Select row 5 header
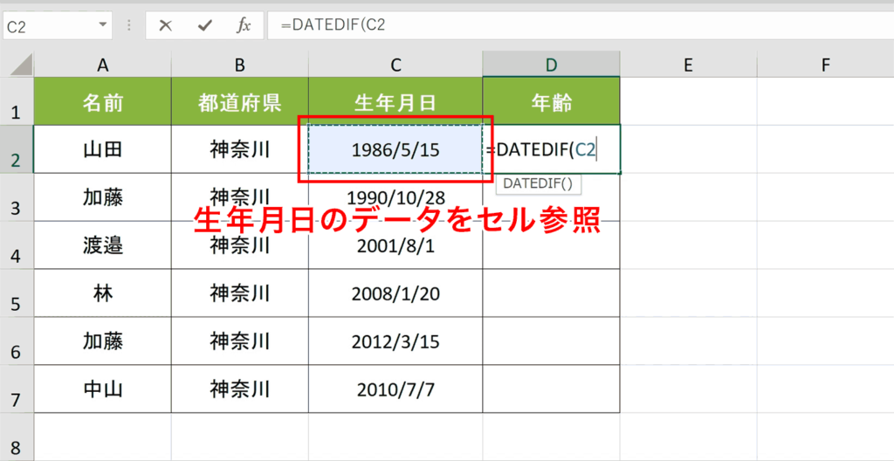The width and height of the screenshot is (894, 461). pos(17,293)
